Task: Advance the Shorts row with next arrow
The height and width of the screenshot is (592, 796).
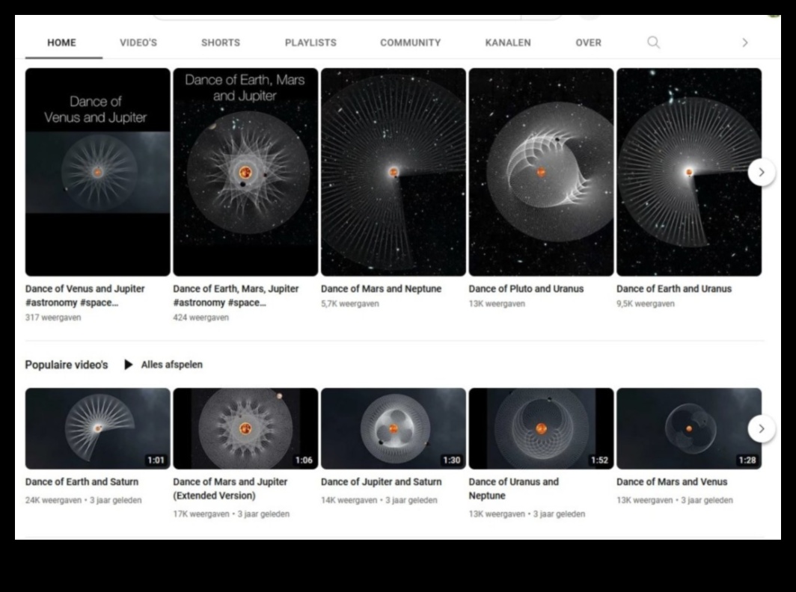Action: pyautogui.click(x=761, y=172)
